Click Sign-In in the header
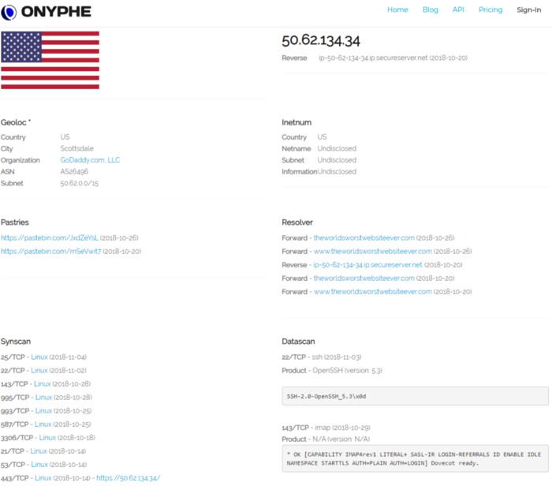Screen dimensions: 552x486 tap(529, 9)
